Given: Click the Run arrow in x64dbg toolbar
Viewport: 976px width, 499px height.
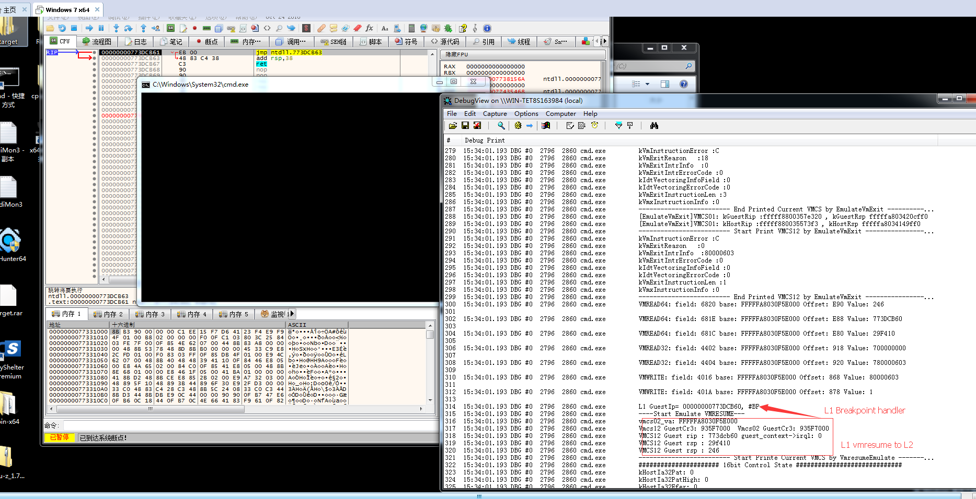Looking at the screenshot, I should click(x=89, y=28).
